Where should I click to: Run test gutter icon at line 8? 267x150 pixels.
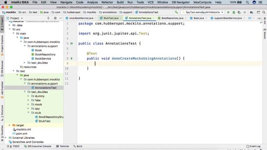click(72, 58)
